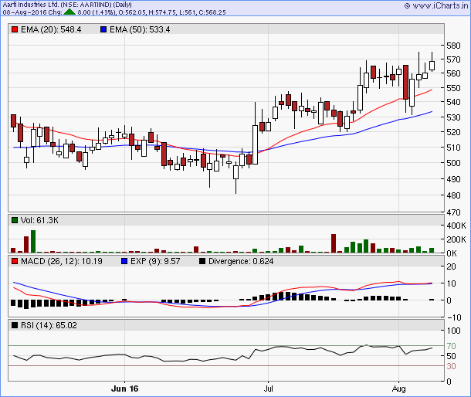The width and height of the screenshot is (471, 397).
Task: Click the red 30 RSI oversold label
Action: point(451,366)
